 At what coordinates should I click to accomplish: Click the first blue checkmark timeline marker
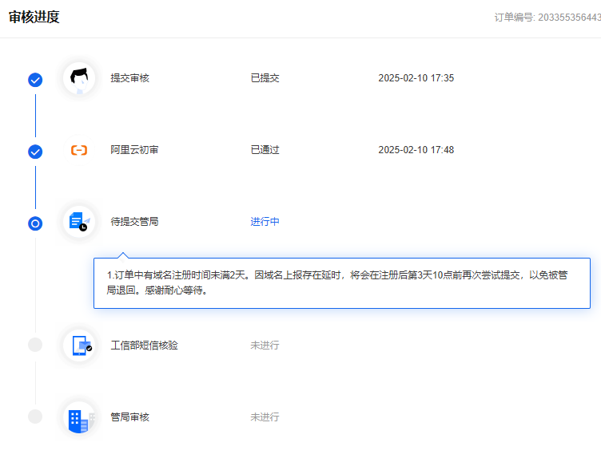click(x=35, y=80)
